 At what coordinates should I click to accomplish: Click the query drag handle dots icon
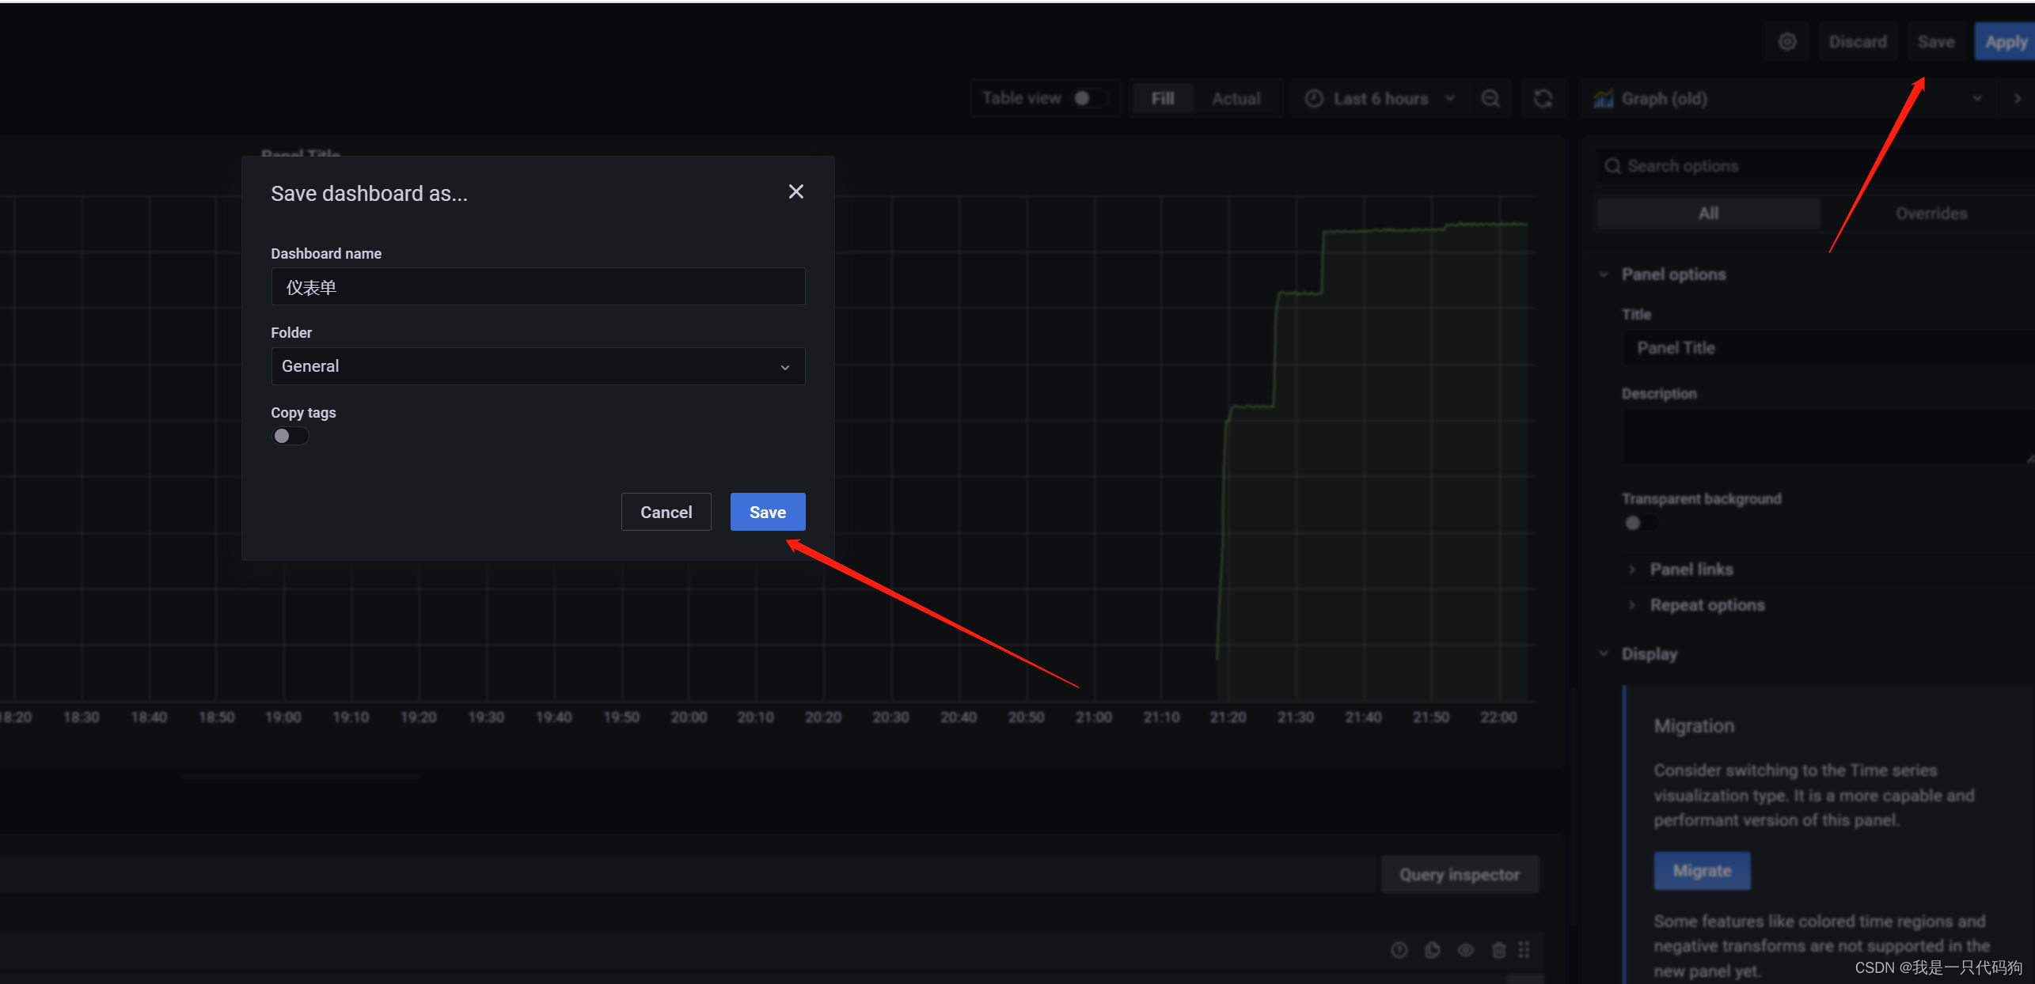1524,950
